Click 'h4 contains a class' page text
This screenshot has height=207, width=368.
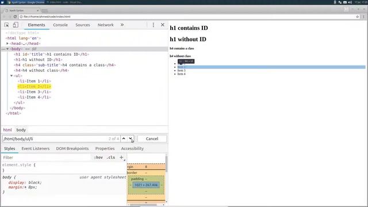click(182, 48)
